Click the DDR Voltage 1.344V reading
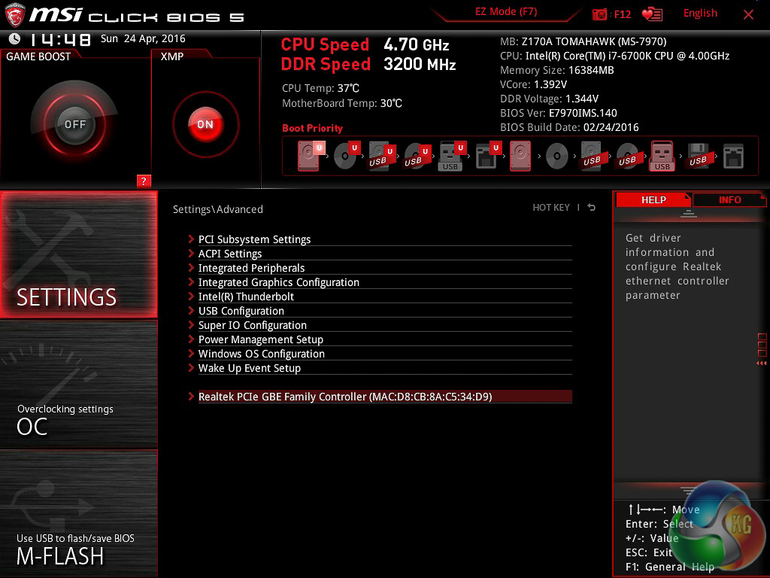 pyautogui.click(x=549, y=99)
